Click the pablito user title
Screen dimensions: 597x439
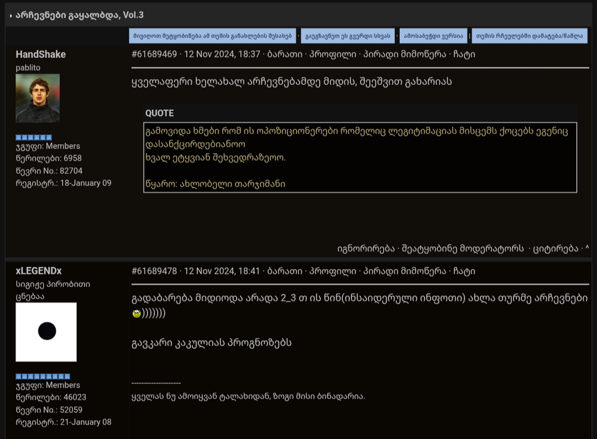28,68
